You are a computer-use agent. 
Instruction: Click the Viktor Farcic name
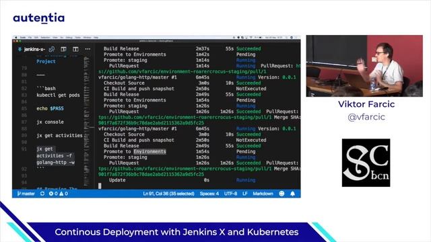[366, 104]
